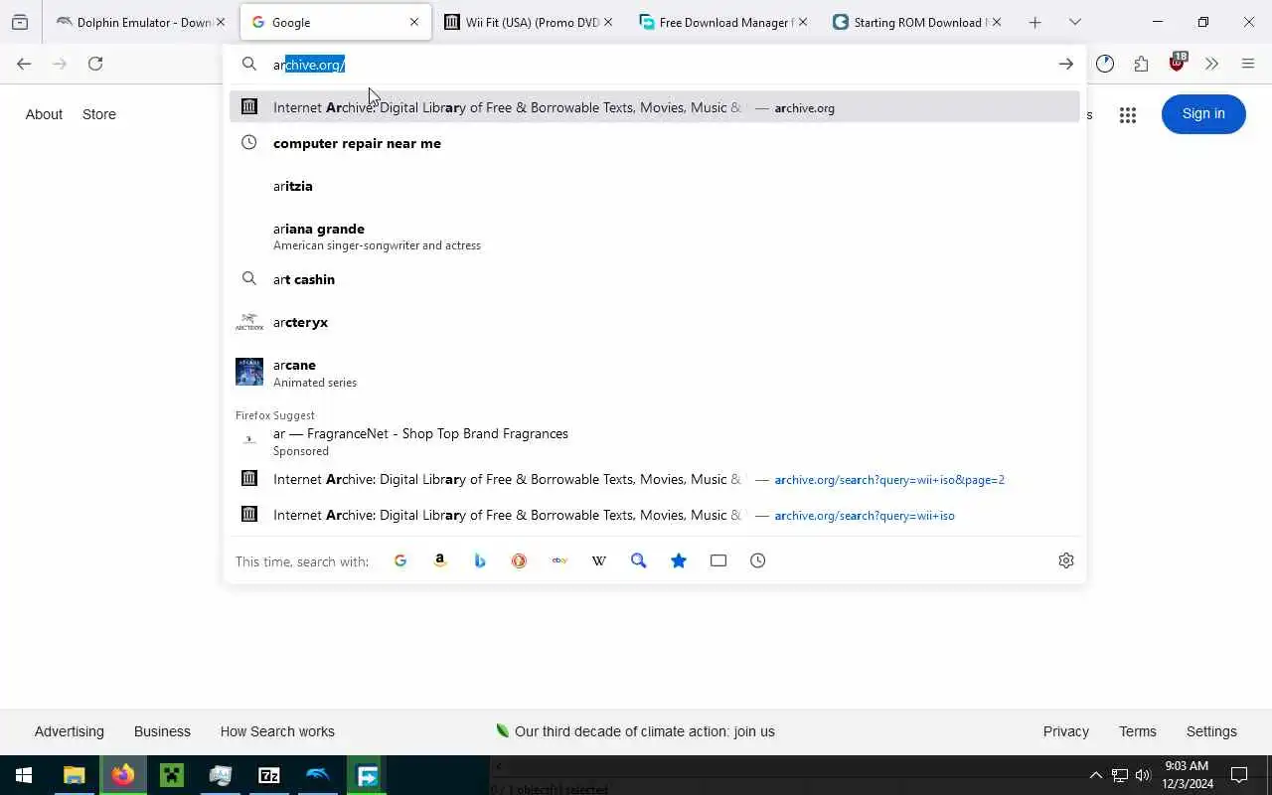The image size is (1272, 795).
Task: Open the taskbar app right of Minecraft
Action: (221, 775)
